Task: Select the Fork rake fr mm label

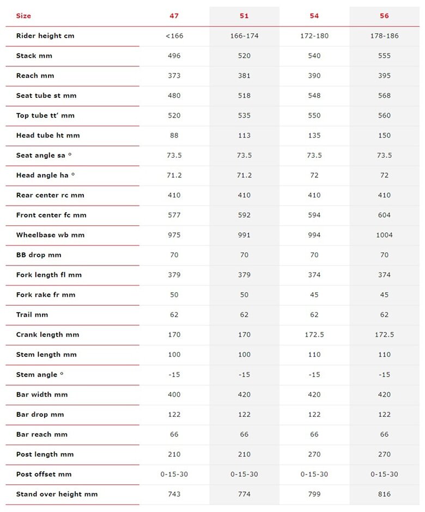Action: 46,295
